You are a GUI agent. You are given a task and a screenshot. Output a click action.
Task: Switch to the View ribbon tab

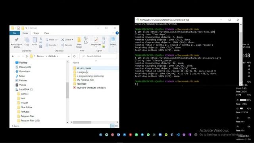(46, 33)
